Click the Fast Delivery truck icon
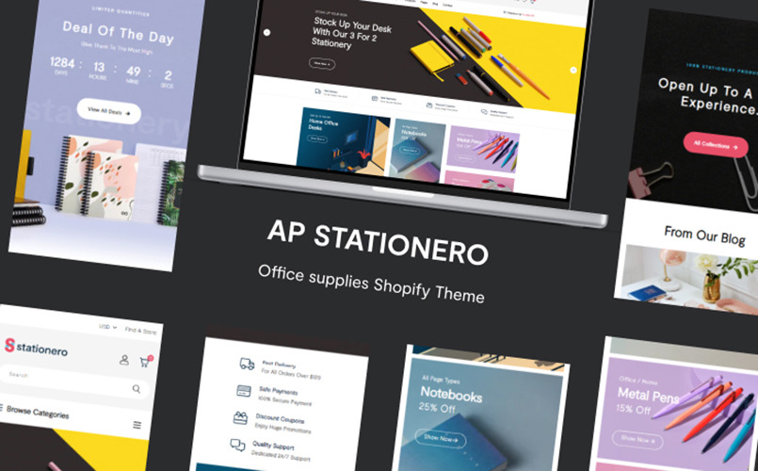Screen dimensions: 758x471 click(247, 364)
